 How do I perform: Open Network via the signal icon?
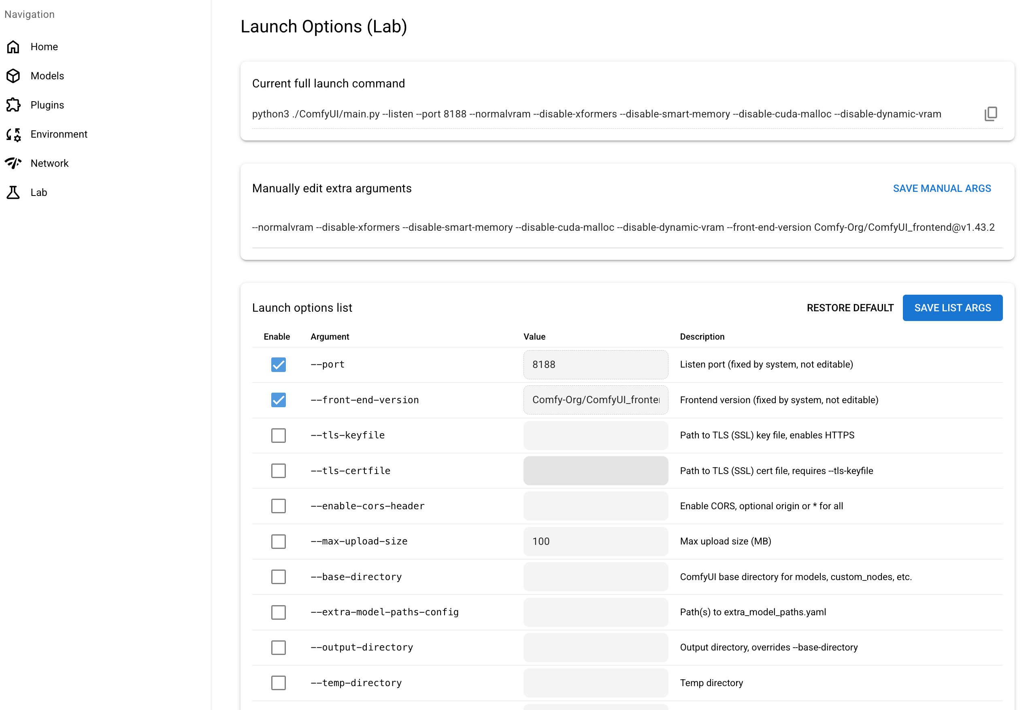click(13, 163)
